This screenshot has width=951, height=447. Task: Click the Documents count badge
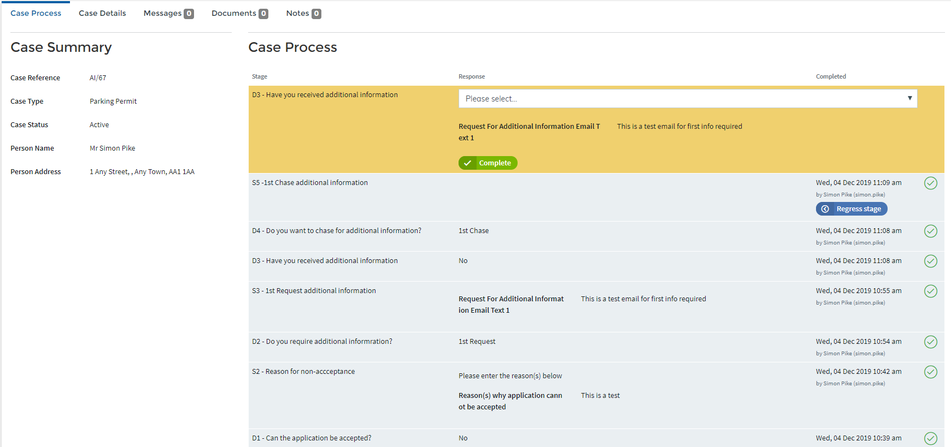coord(263,14)
